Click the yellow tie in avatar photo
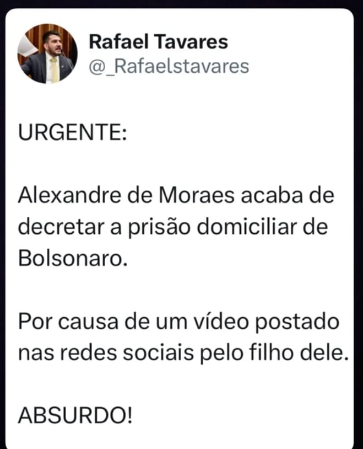Image resolution: width=363 pixels, height=449 pixels. click(55, 70)
